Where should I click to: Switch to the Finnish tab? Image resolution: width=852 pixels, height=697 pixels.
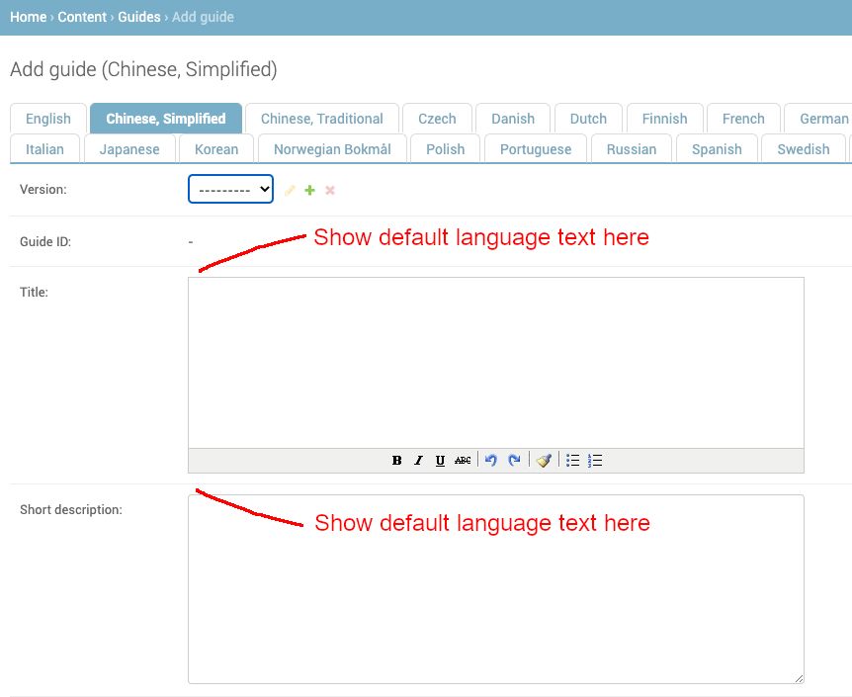pyautogui.click(x=664, y=119)
